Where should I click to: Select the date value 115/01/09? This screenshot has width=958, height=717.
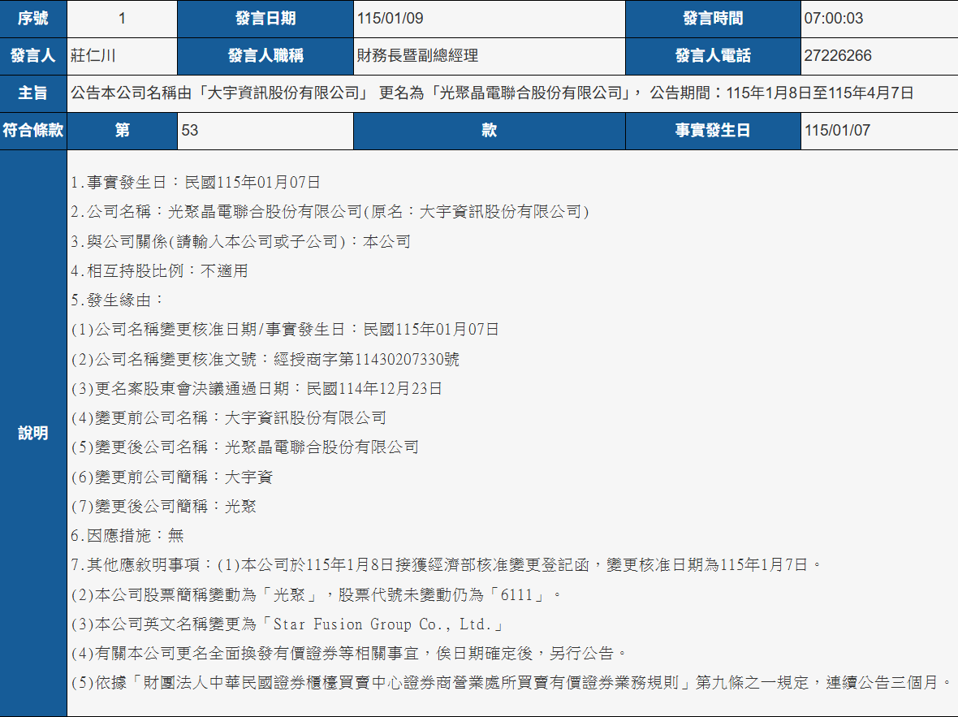[390, 19]
